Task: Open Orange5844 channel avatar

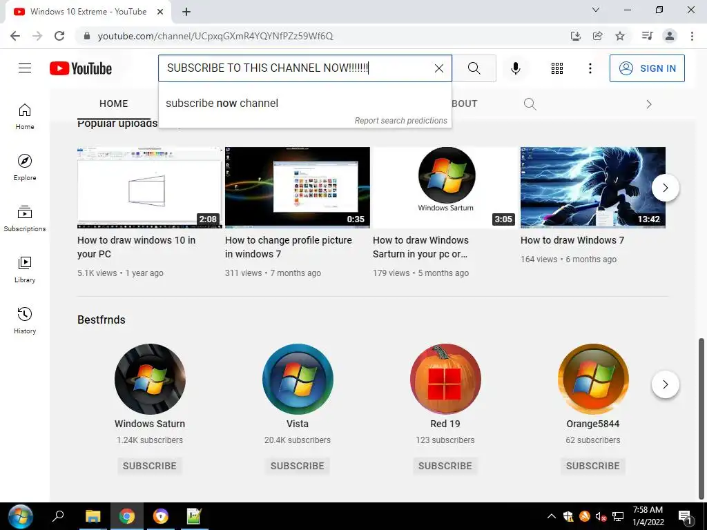Action: [593, 379]
